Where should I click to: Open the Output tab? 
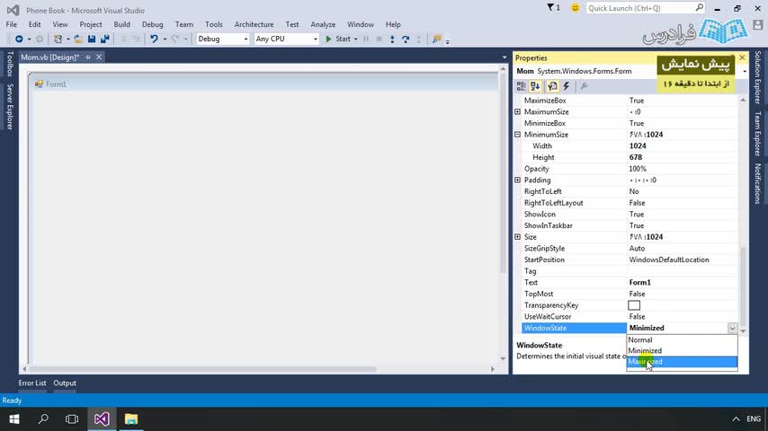[65, 383]
